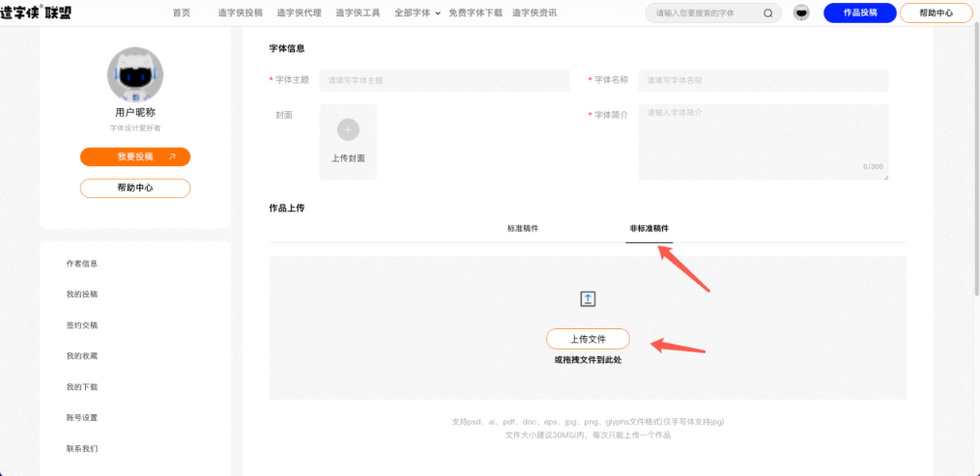
Task: Click the arrow icon on 我要投稿 button
Action: [x=172, y=156]
